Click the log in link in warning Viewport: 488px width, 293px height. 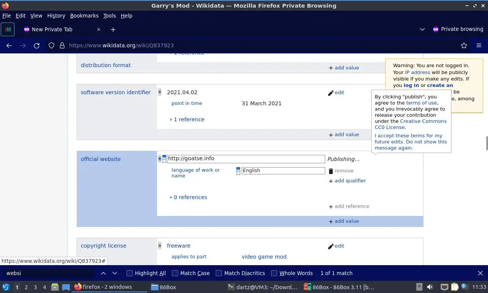click(411, 85)
